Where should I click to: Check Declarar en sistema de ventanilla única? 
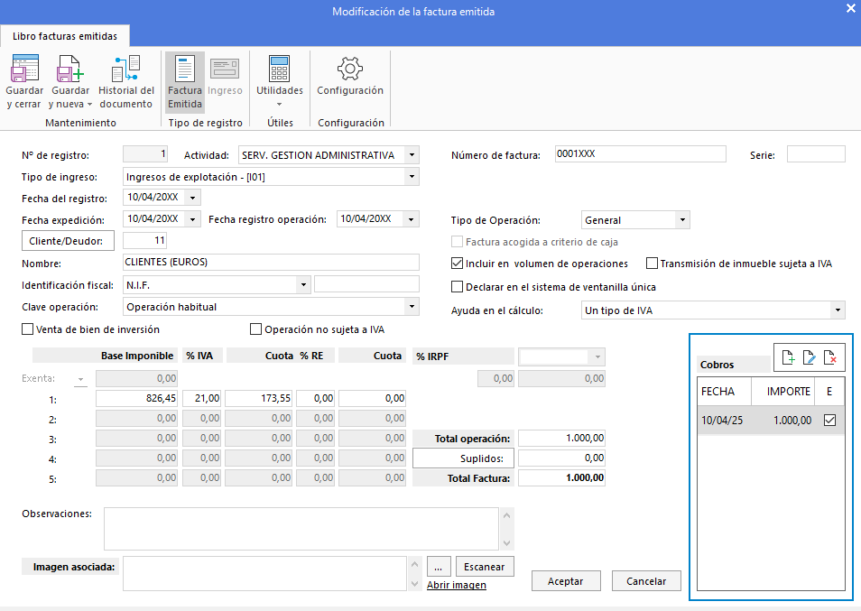point(457,287)
